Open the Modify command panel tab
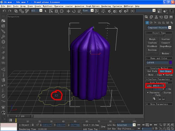175x131 pixels. click(152, 23)
